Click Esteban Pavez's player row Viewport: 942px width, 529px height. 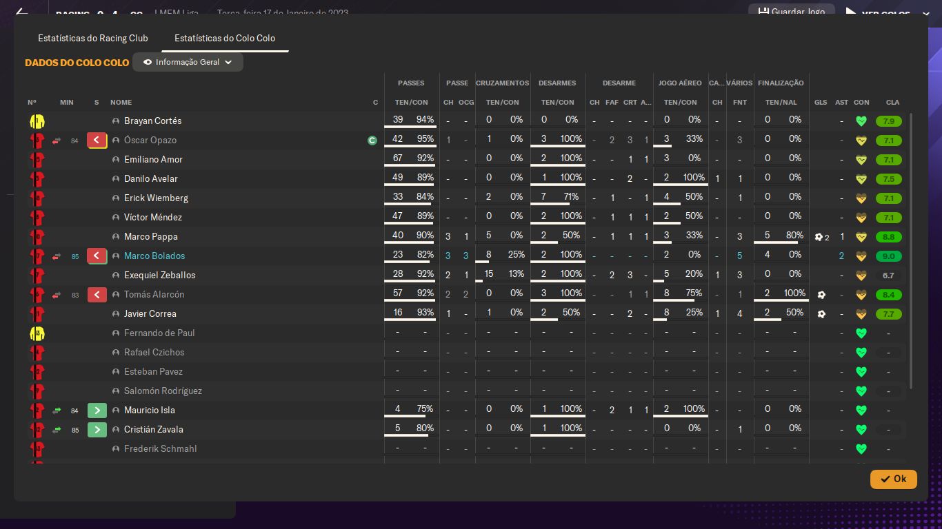468,372
